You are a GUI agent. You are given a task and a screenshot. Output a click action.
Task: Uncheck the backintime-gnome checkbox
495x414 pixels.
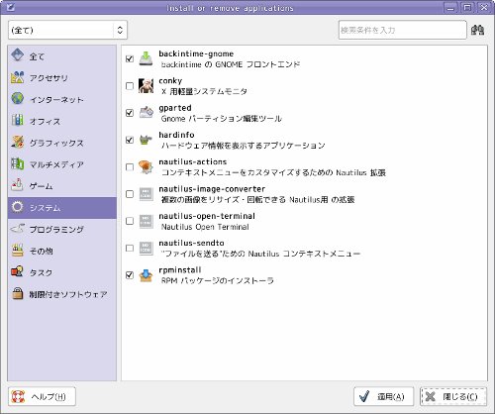click(130, 59)
